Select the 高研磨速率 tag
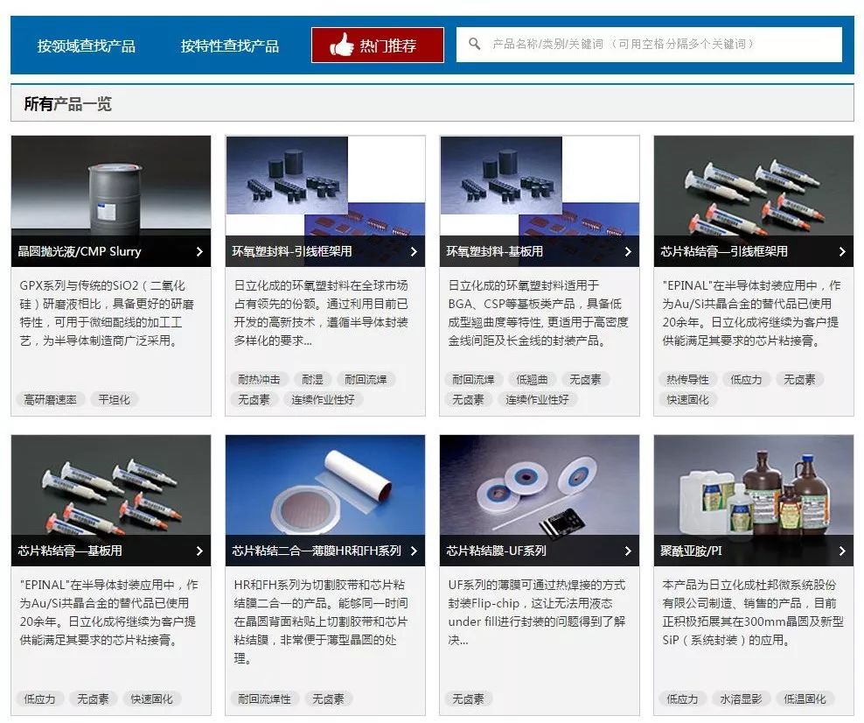Screen dimensions: 864x723 pyautogui.click(x=50, y=400)
